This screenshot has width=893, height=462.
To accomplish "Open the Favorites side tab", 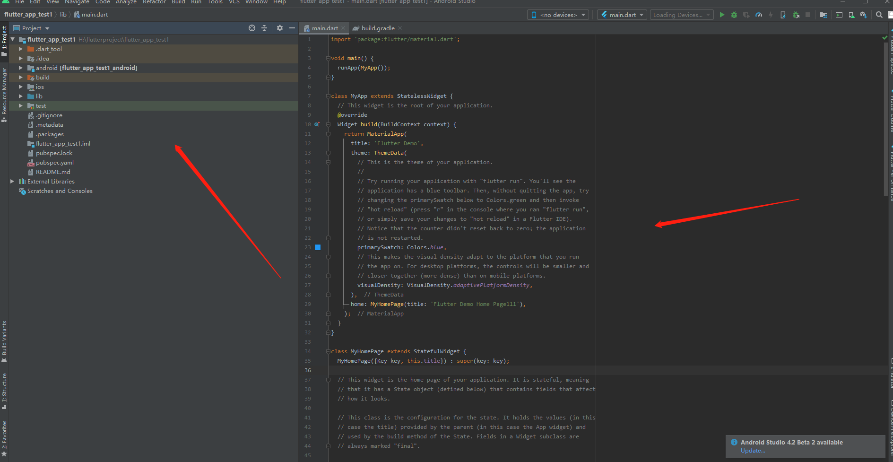I will coord(4,438).
